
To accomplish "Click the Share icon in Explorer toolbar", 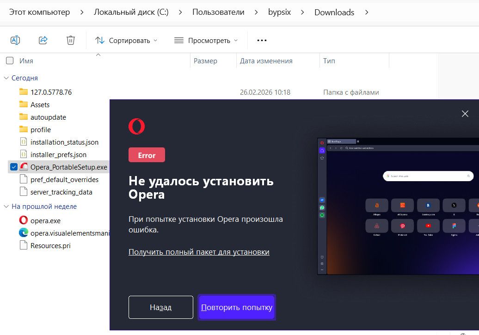I will point(43,40).
